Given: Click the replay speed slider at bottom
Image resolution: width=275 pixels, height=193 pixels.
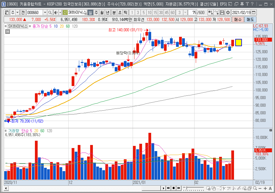Looking at the screenshot, I should click(x=193, y=188).
